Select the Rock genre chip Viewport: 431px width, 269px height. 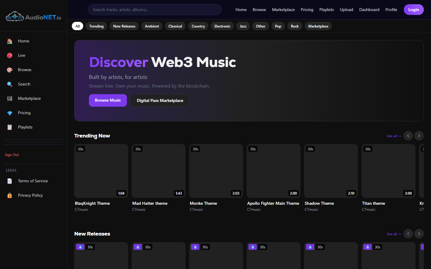pyautogui.click(x=295, y=26)
